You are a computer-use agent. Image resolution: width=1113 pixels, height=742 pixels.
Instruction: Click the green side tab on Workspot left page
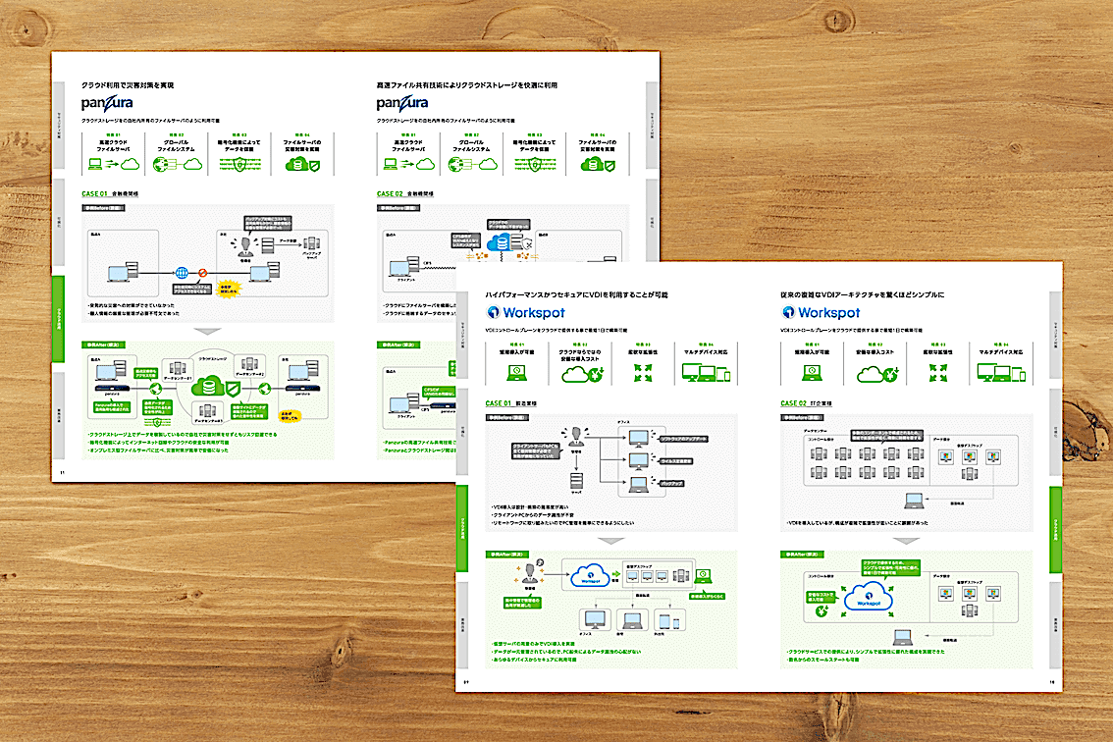462,528
